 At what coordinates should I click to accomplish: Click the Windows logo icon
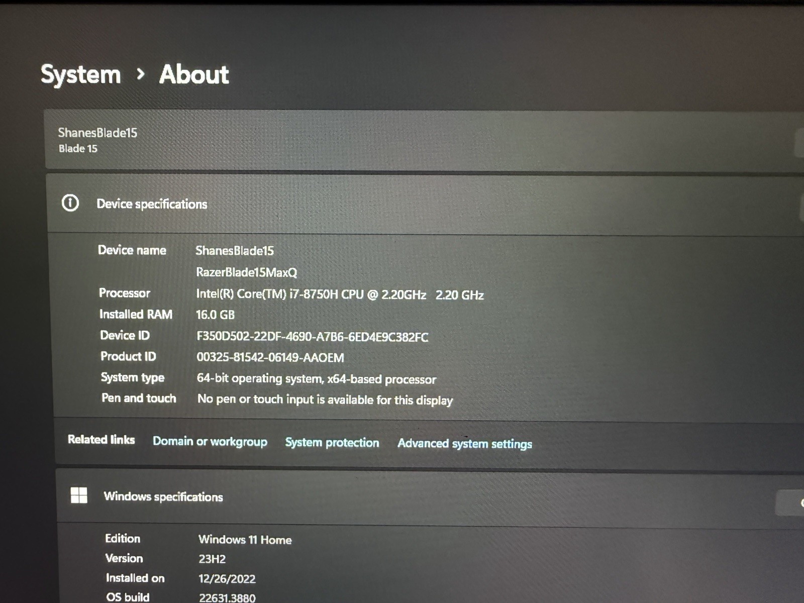79,495
